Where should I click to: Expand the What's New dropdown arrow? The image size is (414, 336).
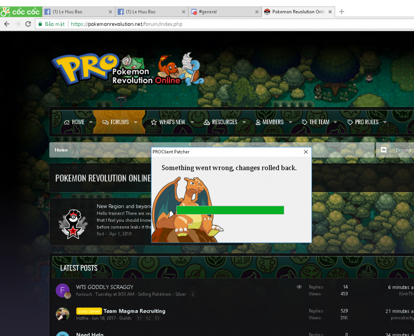click(192, 122)
